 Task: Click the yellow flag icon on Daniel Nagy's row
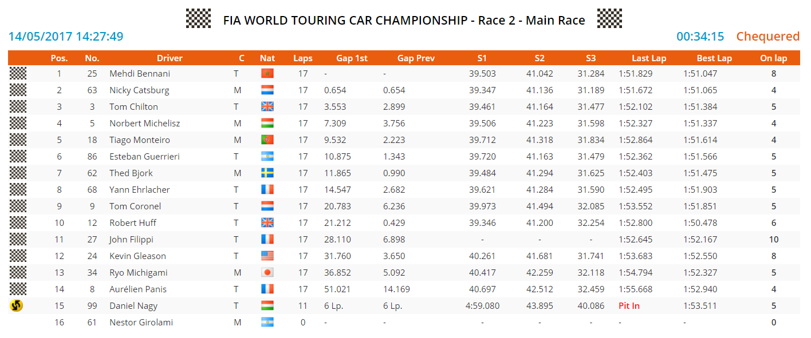pyautogui.click(x=18, y=305)
